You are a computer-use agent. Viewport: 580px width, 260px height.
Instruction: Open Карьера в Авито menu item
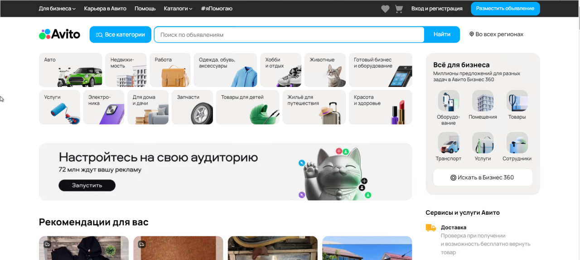(x=105, y=9)
